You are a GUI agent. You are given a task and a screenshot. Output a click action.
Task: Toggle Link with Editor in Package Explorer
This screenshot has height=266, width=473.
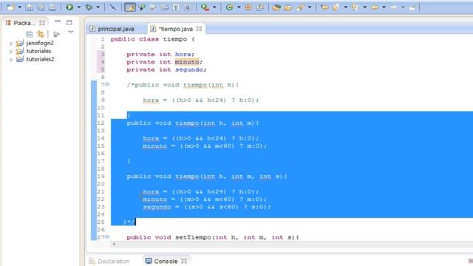pos(41,34)
